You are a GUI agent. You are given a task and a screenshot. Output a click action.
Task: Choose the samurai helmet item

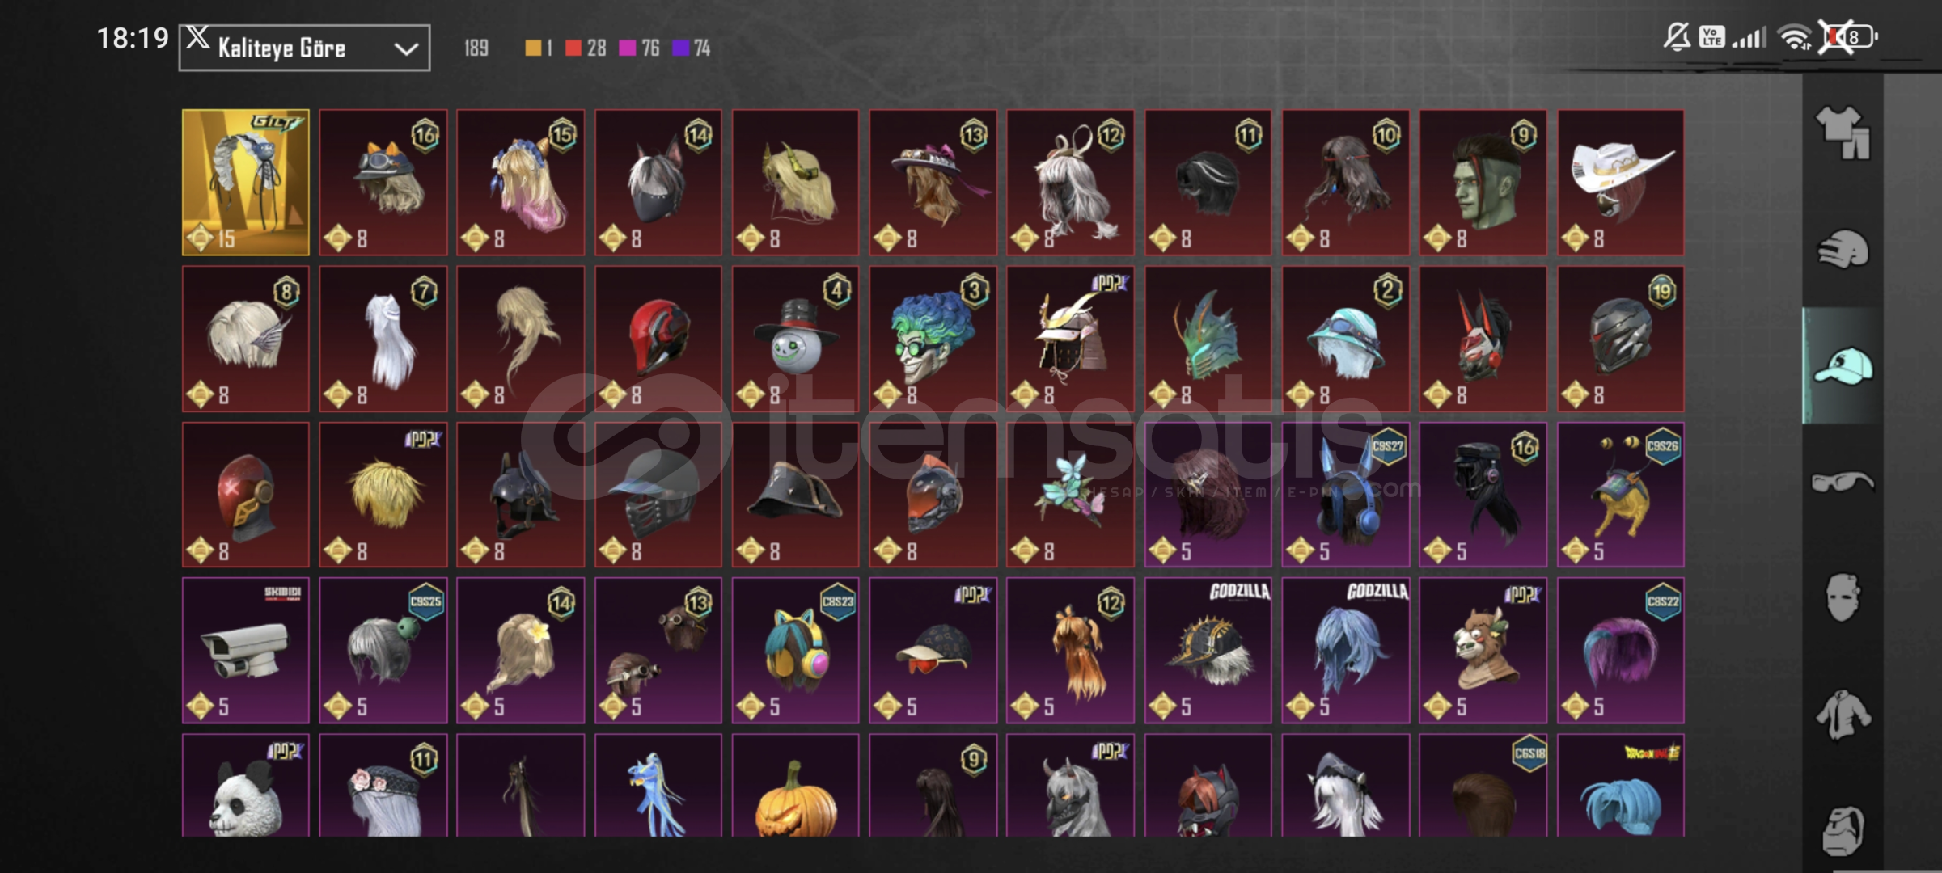(x=1070, y=339)
